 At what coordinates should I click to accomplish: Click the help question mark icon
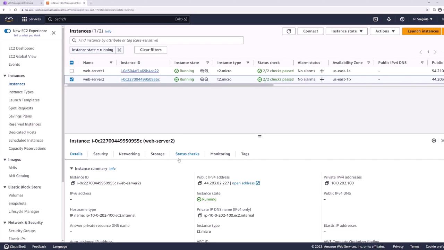coord(402,19)
